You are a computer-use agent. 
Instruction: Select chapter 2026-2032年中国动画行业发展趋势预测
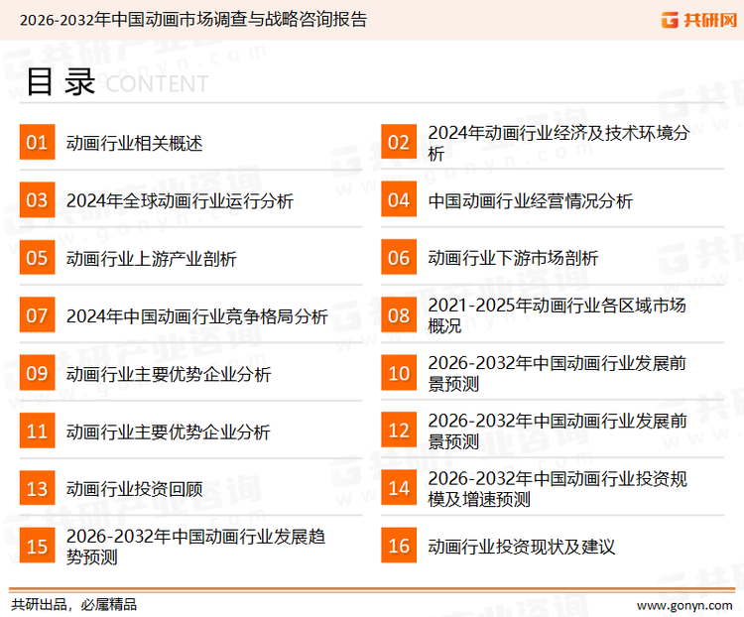(x=196, y=547)
